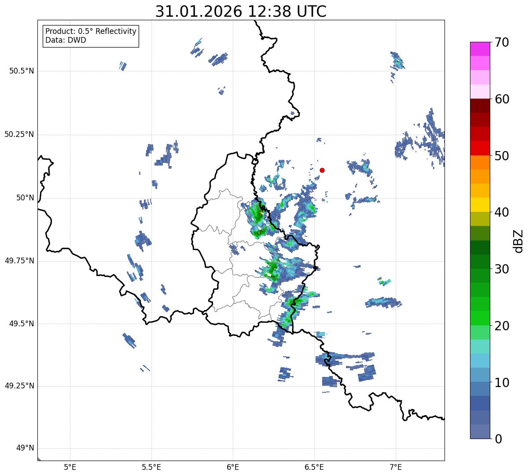Click the 60 colorbar tick label
This screenshot has width=529, height=476.
(x=502, y=99)
